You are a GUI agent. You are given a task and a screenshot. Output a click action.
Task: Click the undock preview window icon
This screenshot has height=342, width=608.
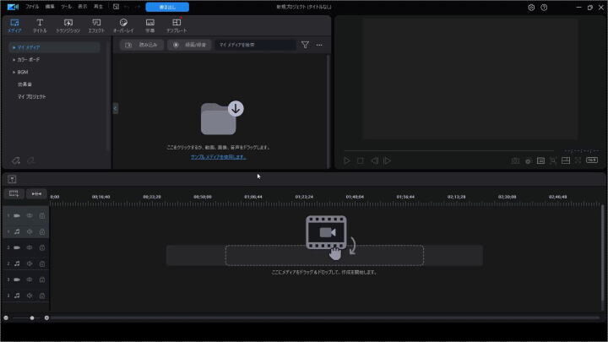tap(566, 160)
